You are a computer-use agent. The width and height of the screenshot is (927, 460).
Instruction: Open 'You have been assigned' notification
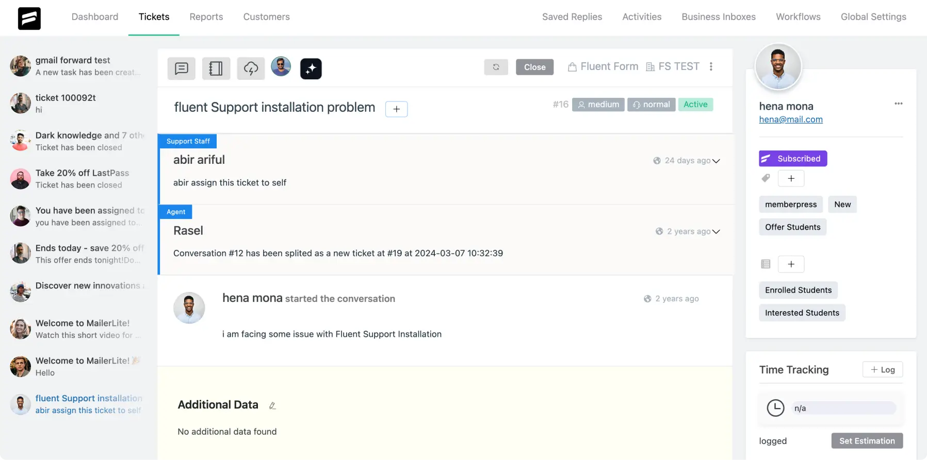pyautogui.click(x=77, y=216)
